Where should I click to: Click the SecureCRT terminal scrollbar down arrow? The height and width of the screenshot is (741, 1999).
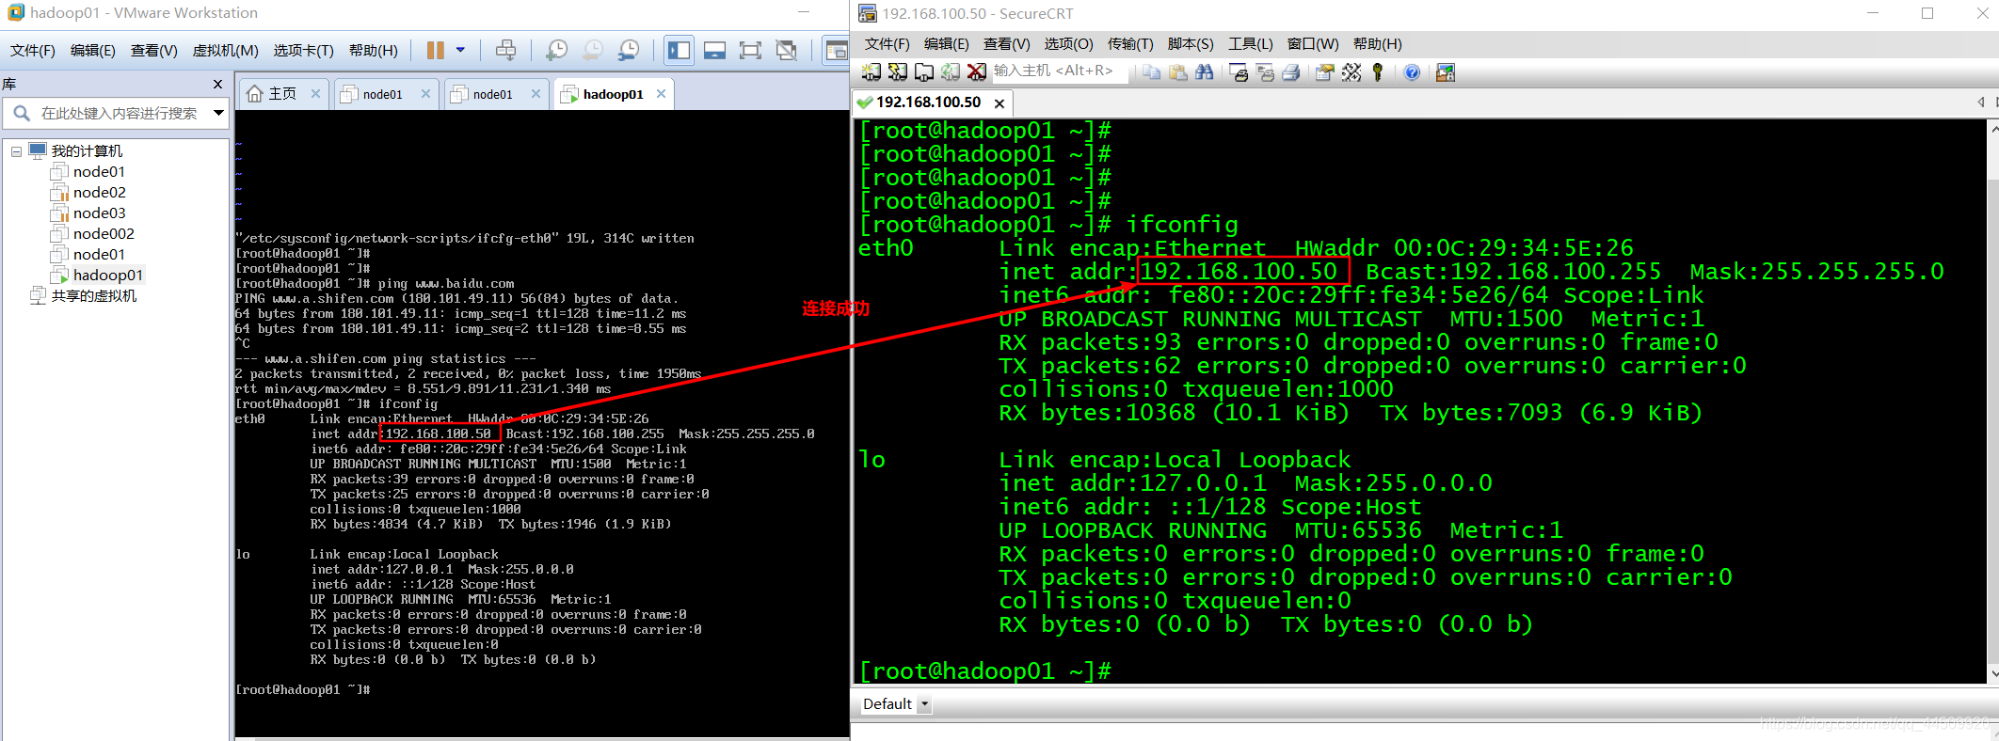1994,673
